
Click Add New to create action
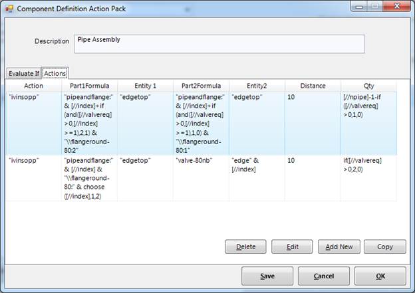[339, 247]
